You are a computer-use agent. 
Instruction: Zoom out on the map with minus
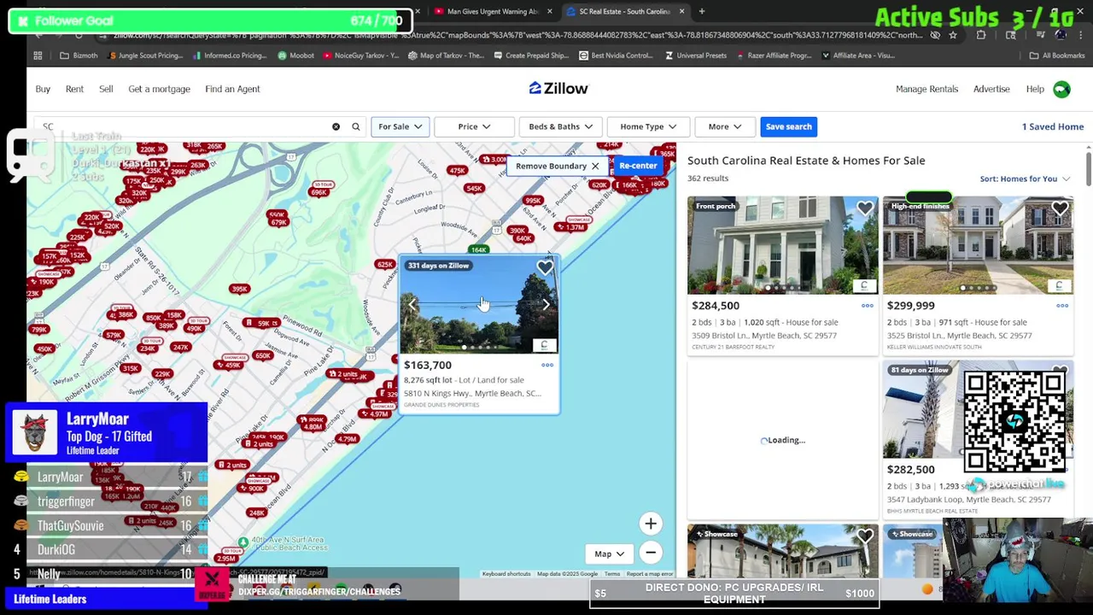[x=651, y=553]
